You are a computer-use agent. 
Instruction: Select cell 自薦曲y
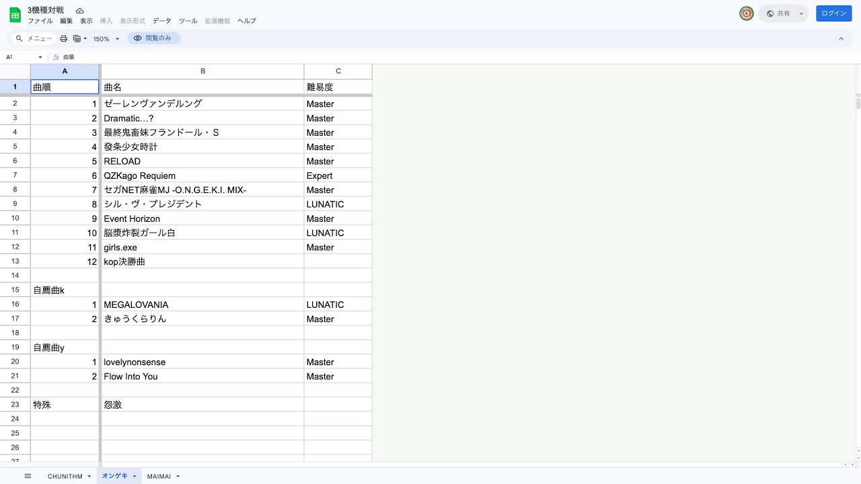tap(65, 348)
